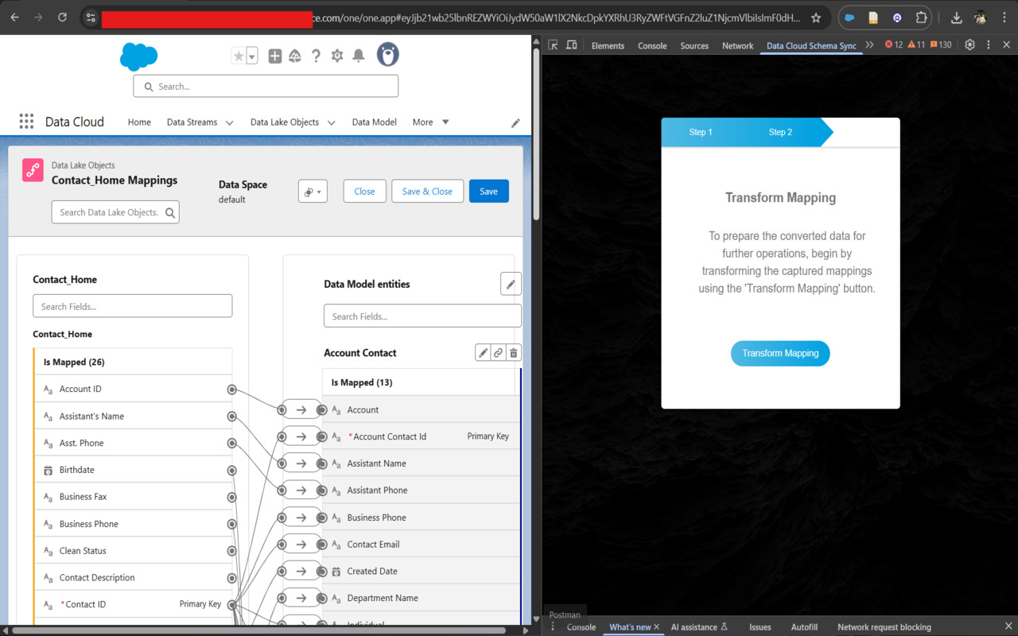The height and width of the screenshot is (636, 1018).
Task: Select the Created Date target field
Action: (421, 571)
